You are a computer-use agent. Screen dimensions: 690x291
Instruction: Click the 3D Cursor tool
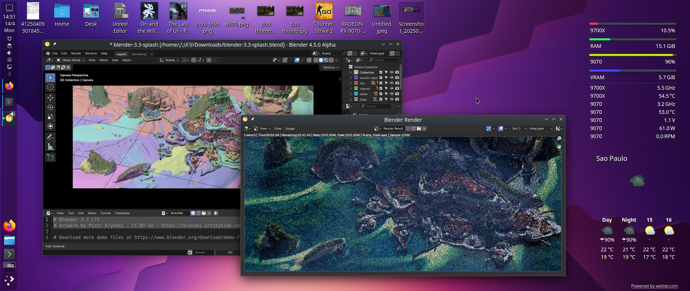[x=50, y=87]
